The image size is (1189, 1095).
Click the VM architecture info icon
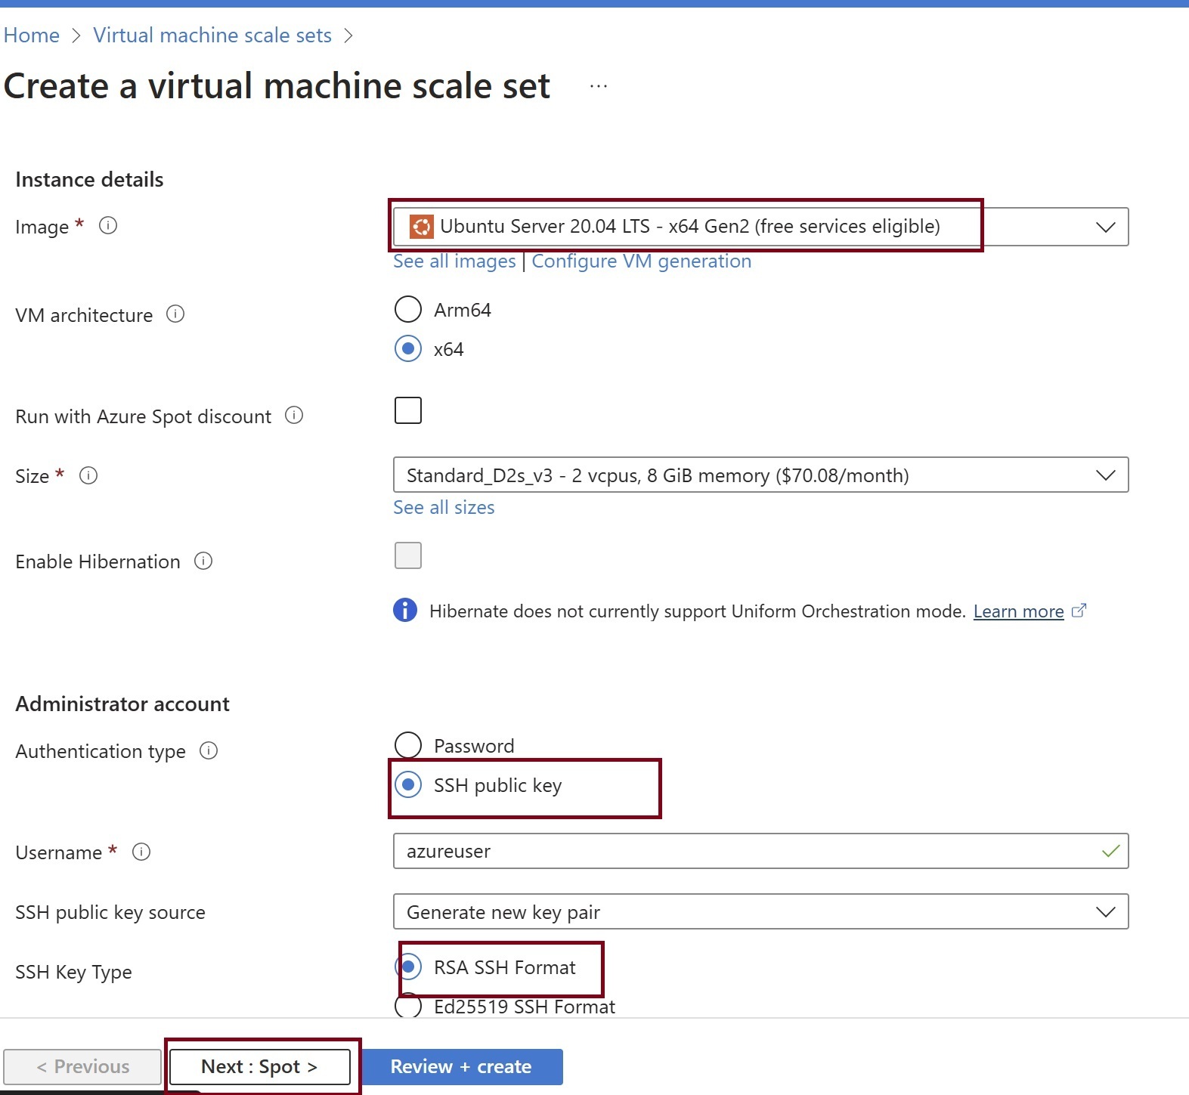click(175, 314)
